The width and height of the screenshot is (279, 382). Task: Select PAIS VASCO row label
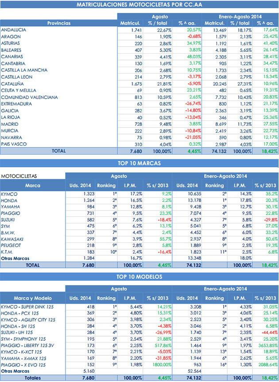point(14,144)
